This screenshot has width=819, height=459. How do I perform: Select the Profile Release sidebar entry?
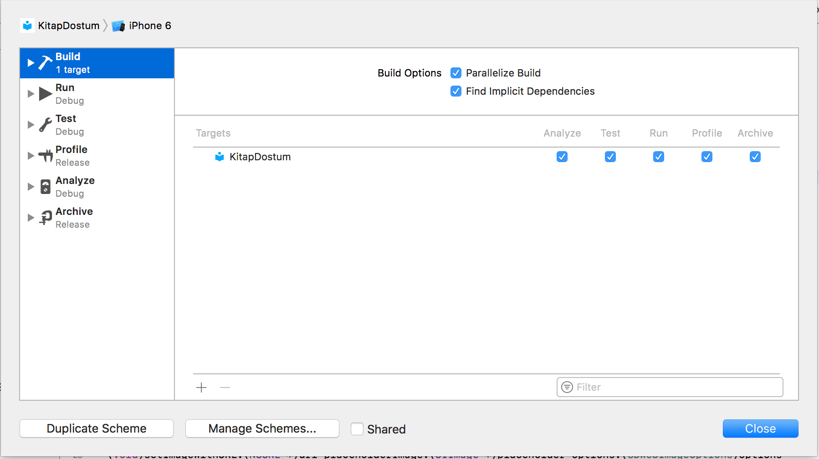[71, 155]
